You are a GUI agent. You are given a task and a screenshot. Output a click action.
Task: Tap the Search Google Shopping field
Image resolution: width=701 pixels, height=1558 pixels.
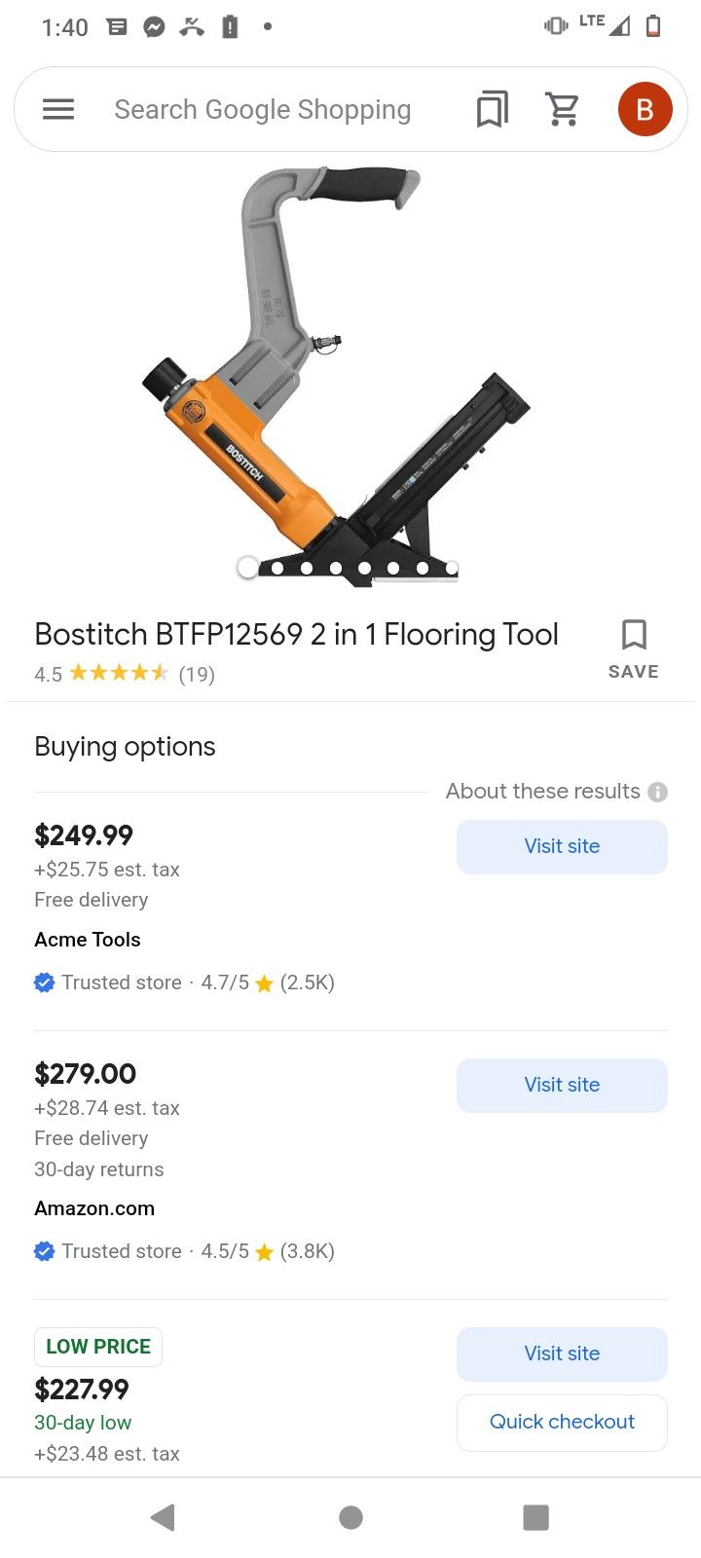263,109
